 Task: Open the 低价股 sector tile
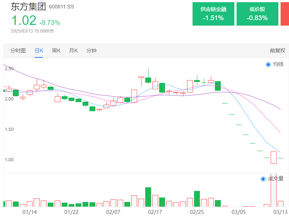pos(257,14)
